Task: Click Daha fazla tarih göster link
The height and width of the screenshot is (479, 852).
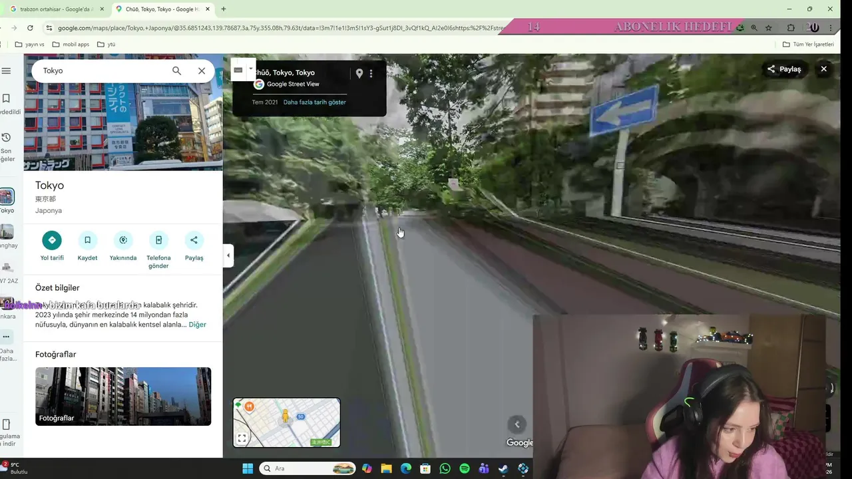Action: (x=314, y=102)
